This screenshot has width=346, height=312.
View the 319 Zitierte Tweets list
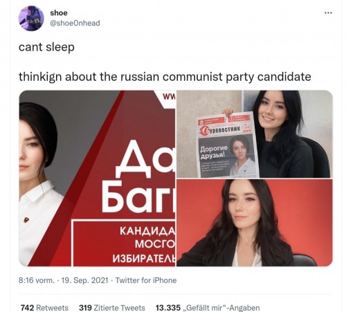click(x=112, y=308)
